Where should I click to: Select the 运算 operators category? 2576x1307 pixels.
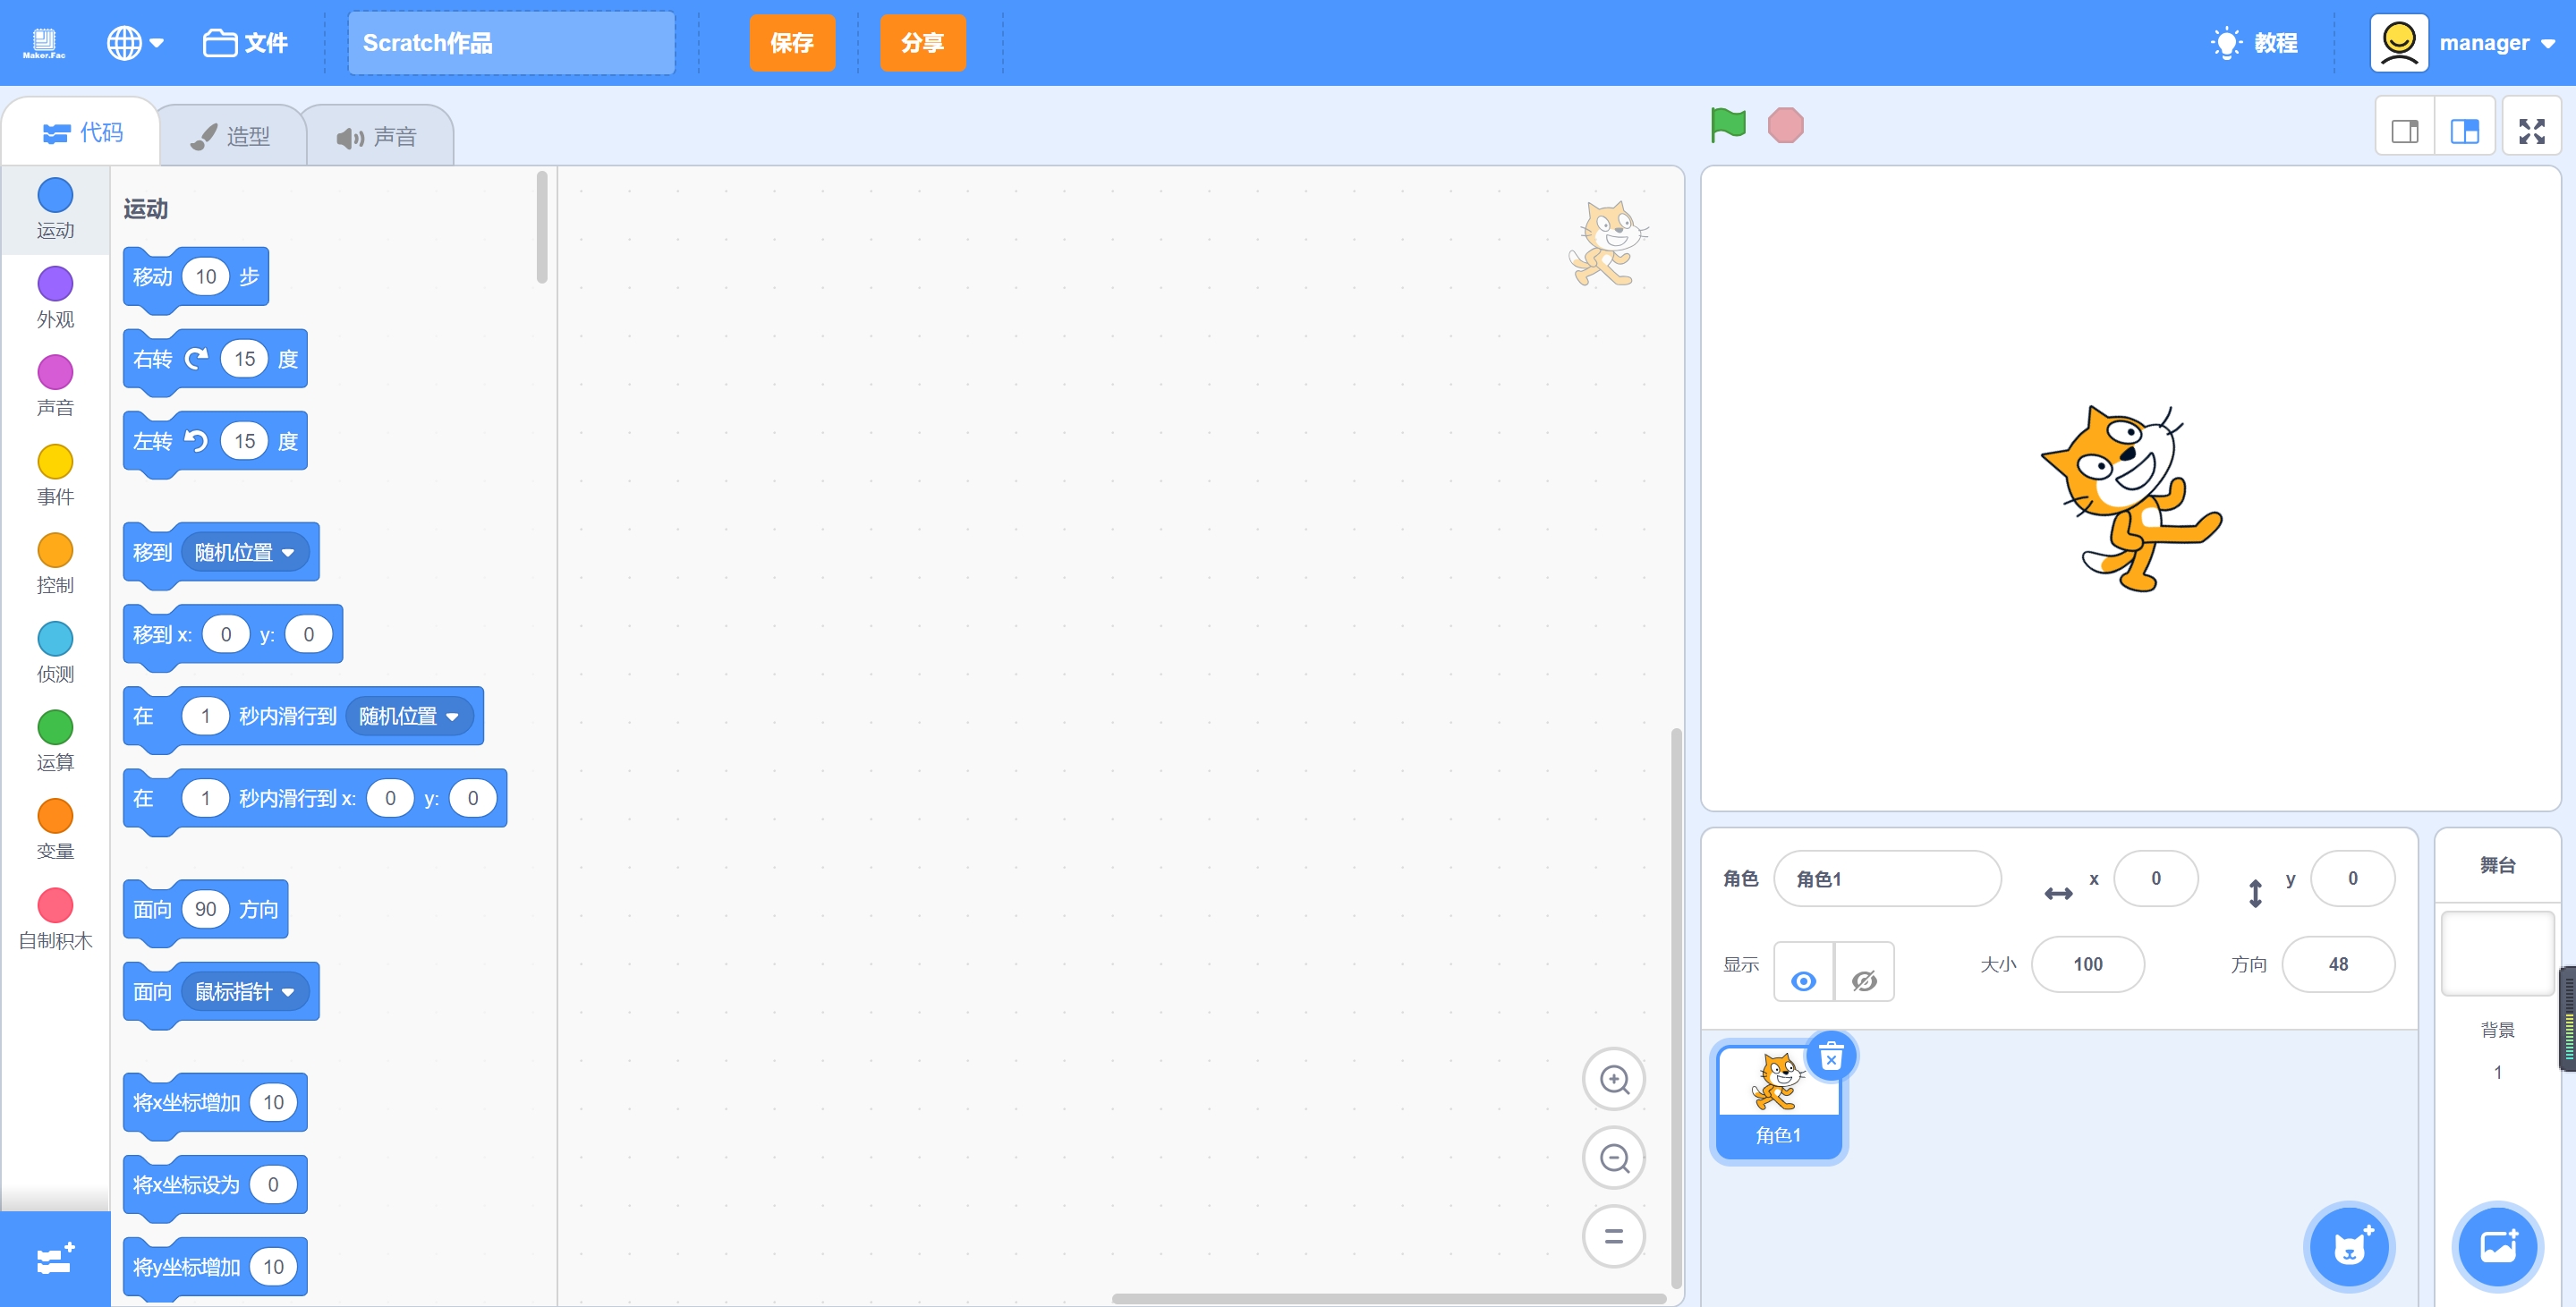coord(55,742)
